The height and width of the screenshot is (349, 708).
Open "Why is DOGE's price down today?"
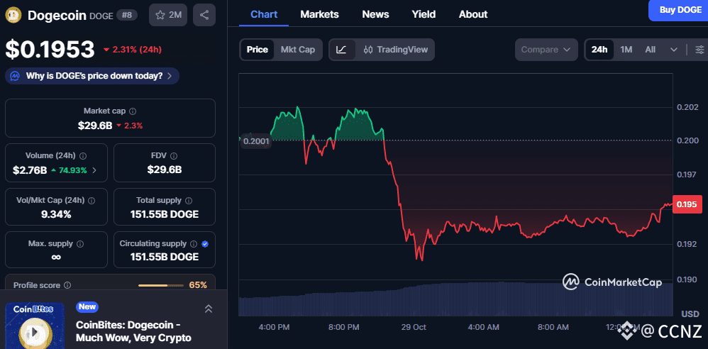pos(92,76)
